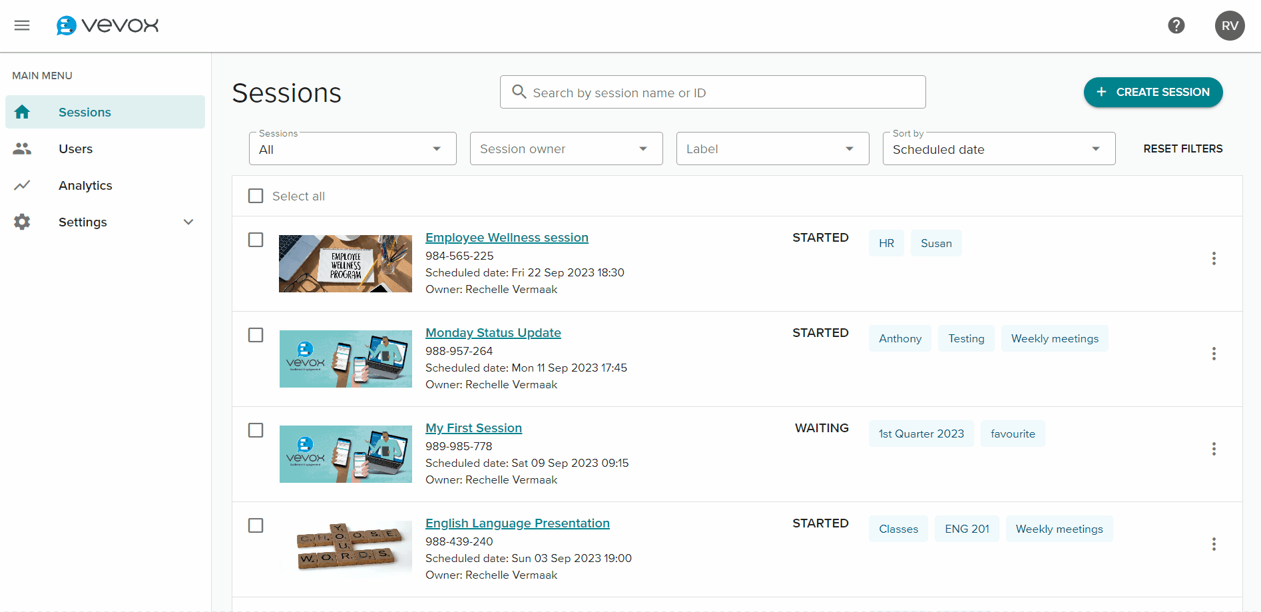
Task: Click the Vevox logo
Action: tap(107, 25)
